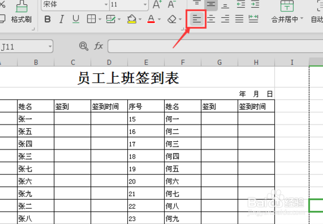Open the fill color dropdown arrow
323x224 pixels.
pos(140,20)
